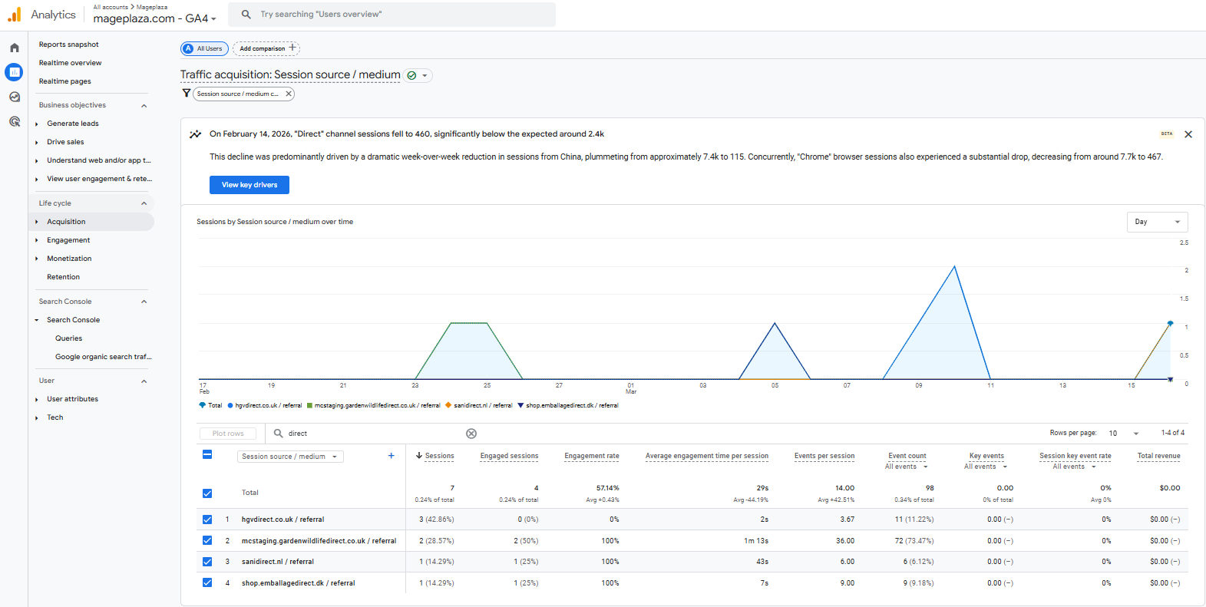Open Rows per page dropdown
The height and width of the screenshot is (607, 1206).
pos(1123,434)
